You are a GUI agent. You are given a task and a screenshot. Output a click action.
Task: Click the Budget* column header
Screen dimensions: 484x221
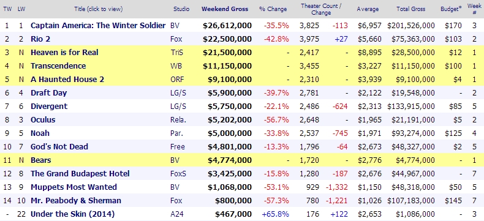tap(451, 9)
